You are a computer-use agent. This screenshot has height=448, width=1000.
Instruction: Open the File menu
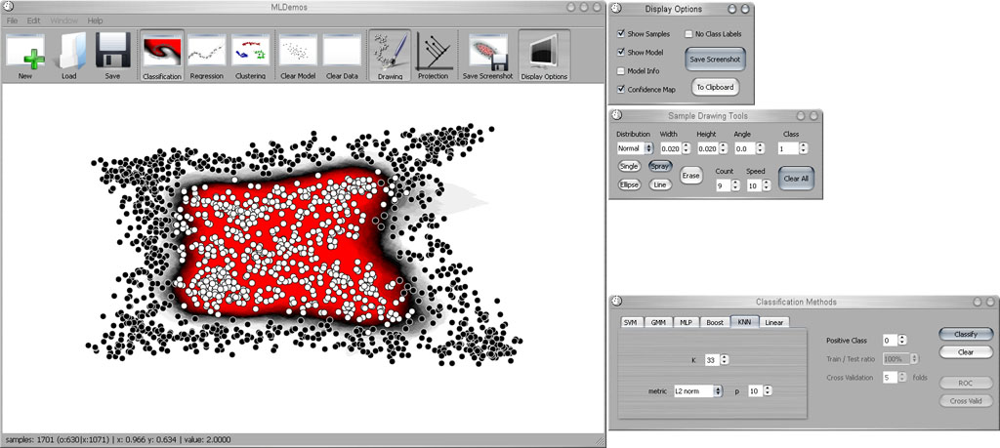click(13, 20)
